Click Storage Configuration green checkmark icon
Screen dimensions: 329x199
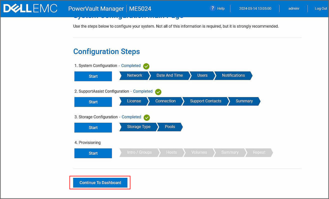tap(147, 118)
